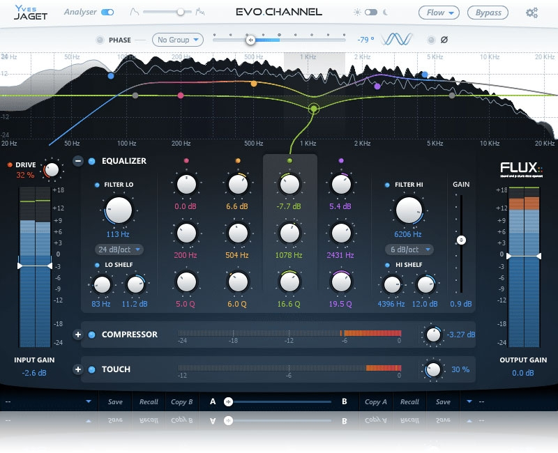This screenshot has width=558, height=453.
Task: Toggle the Drive enable dot
Action: (x=10, y=164)
